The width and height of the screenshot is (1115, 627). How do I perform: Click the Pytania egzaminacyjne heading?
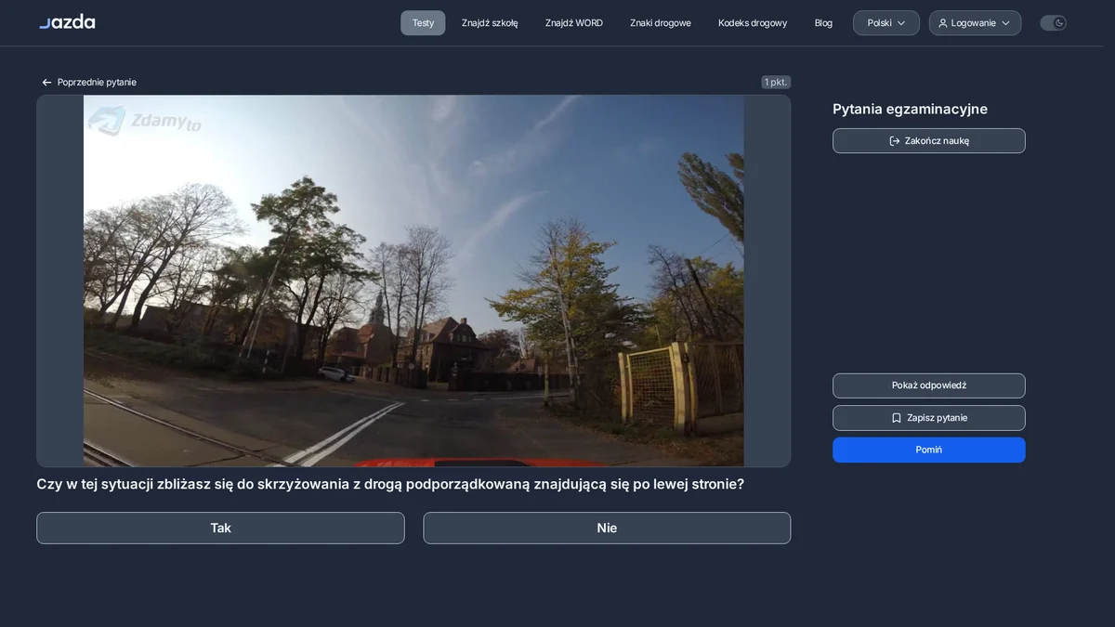coord(910,109)
